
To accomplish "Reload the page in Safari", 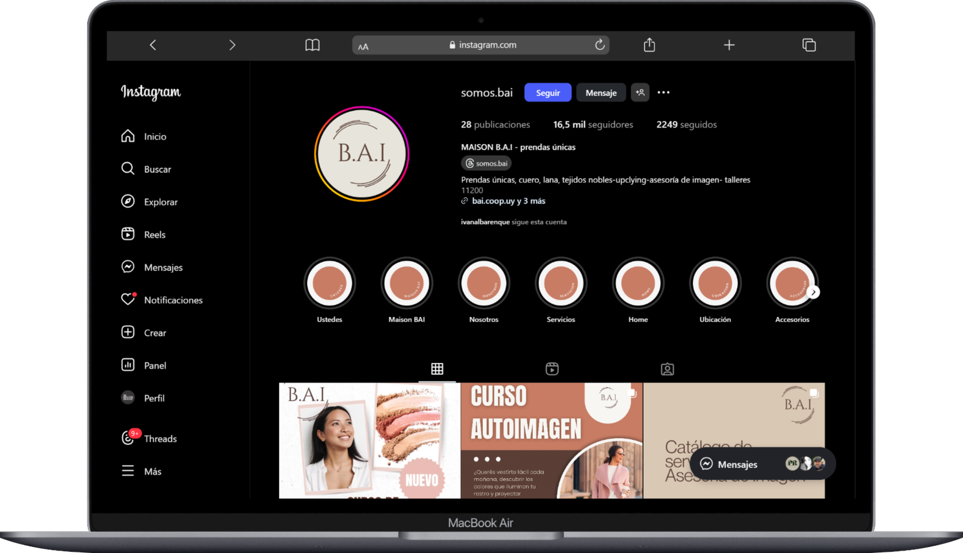I will click(599, 45).
